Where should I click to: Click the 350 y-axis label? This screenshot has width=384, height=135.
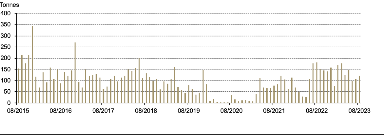(6, 25)
